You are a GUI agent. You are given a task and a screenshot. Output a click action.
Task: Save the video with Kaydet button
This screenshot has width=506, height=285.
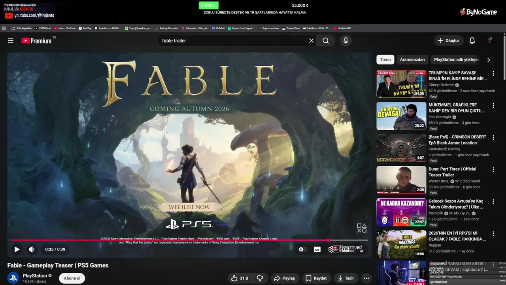pyautogui.click(x=316, y=278)
